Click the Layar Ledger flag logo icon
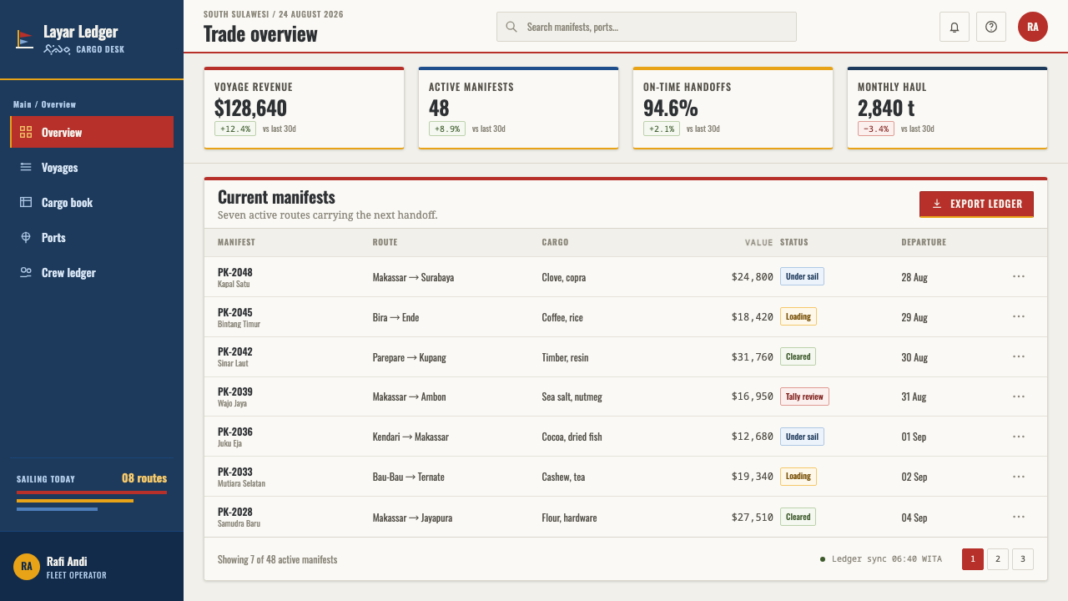The width and height of the screenshot is (1068, 601). [x=25, y=39]
